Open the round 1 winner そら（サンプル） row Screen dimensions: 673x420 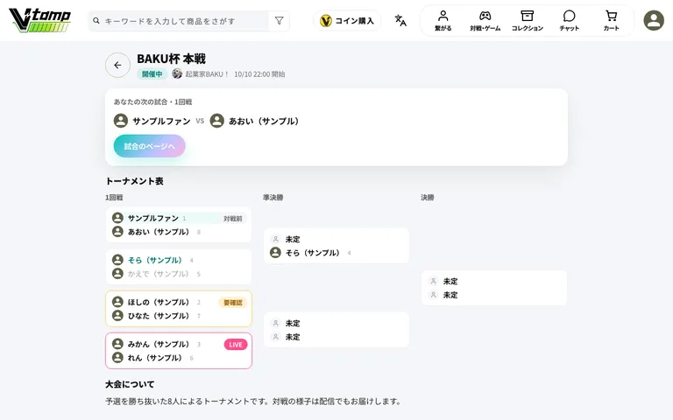pos(178,260)
